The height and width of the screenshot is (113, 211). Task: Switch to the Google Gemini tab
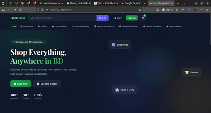click(134, 3)
